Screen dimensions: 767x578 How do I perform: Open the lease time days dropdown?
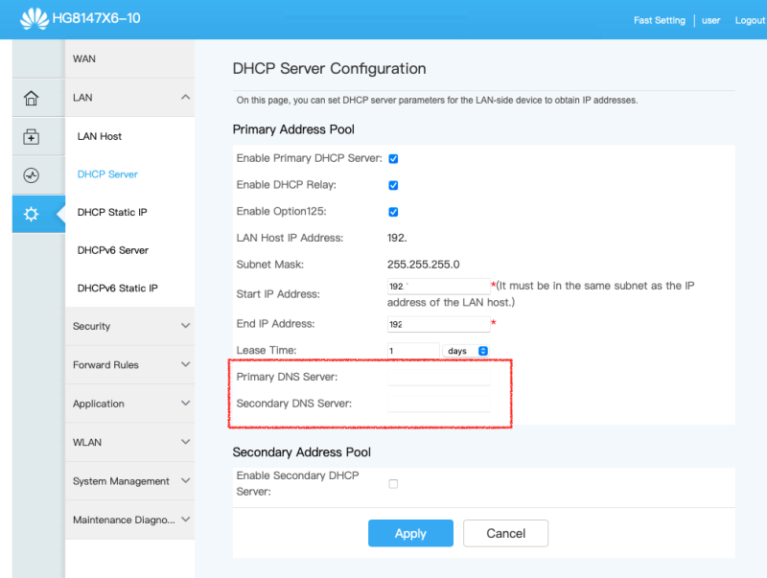tap(467, 351)
